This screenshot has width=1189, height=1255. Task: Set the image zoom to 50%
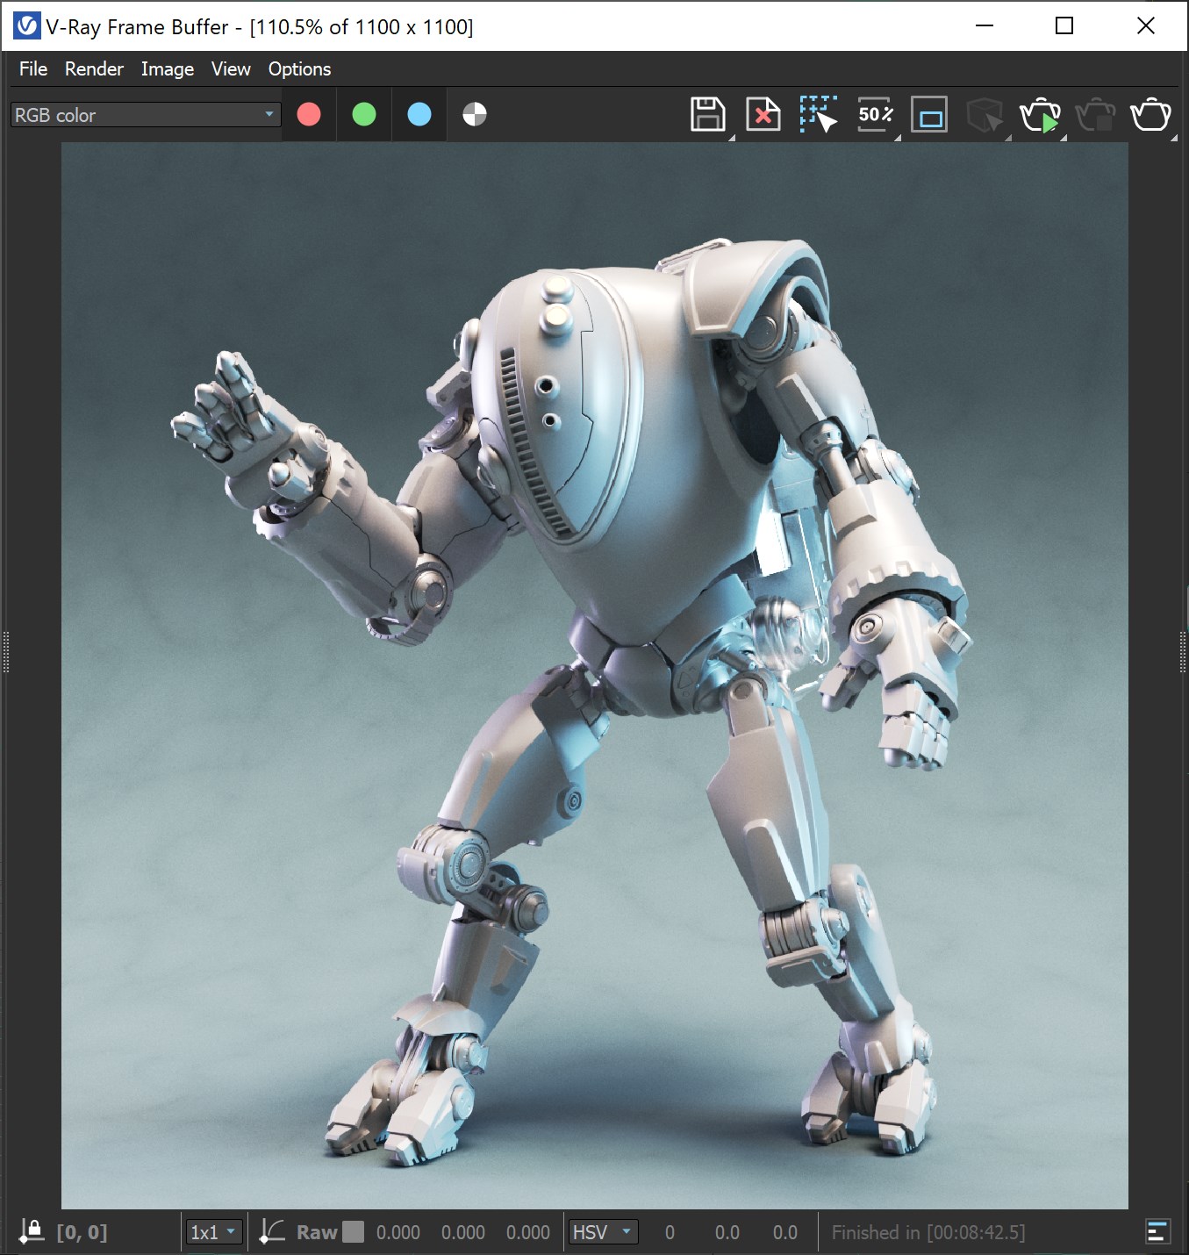[x=874, y=114]
